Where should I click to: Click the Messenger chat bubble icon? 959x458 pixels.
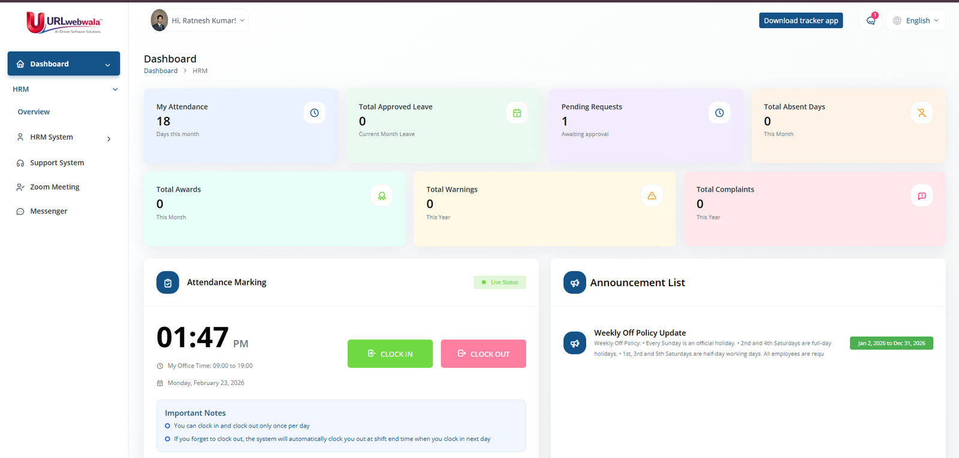click(20, 211)
